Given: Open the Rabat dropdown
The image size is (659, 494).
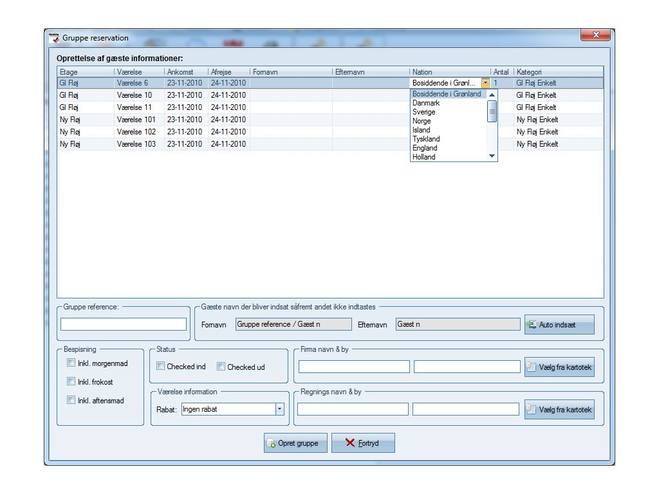Looking at the screenshot, I should [x=279, y=409].
